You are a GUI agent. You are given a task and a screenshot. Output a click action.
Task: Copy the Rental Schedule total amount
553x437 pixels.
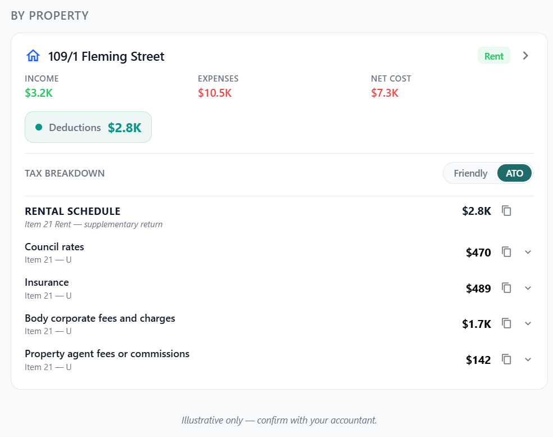coord(506,211)
